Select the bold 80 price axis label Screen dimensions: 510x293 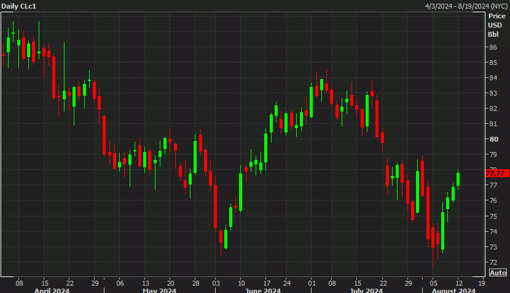494,139
